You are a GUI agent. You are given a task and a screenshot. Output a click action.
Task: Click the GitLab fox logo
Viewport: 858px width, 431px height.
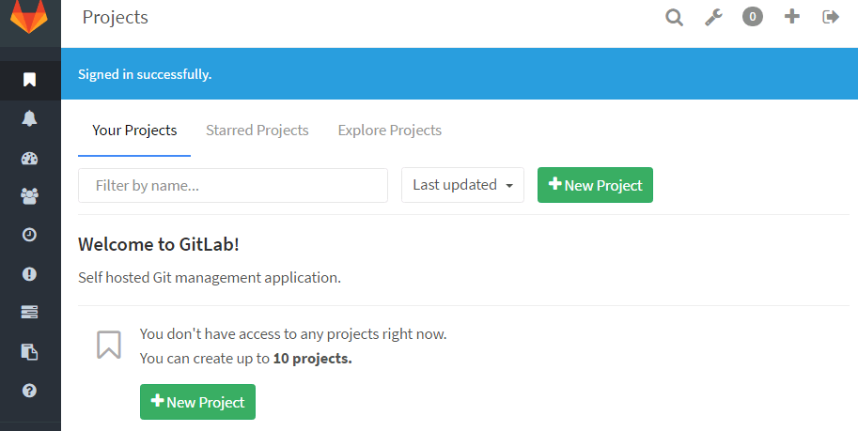point(29,17)
